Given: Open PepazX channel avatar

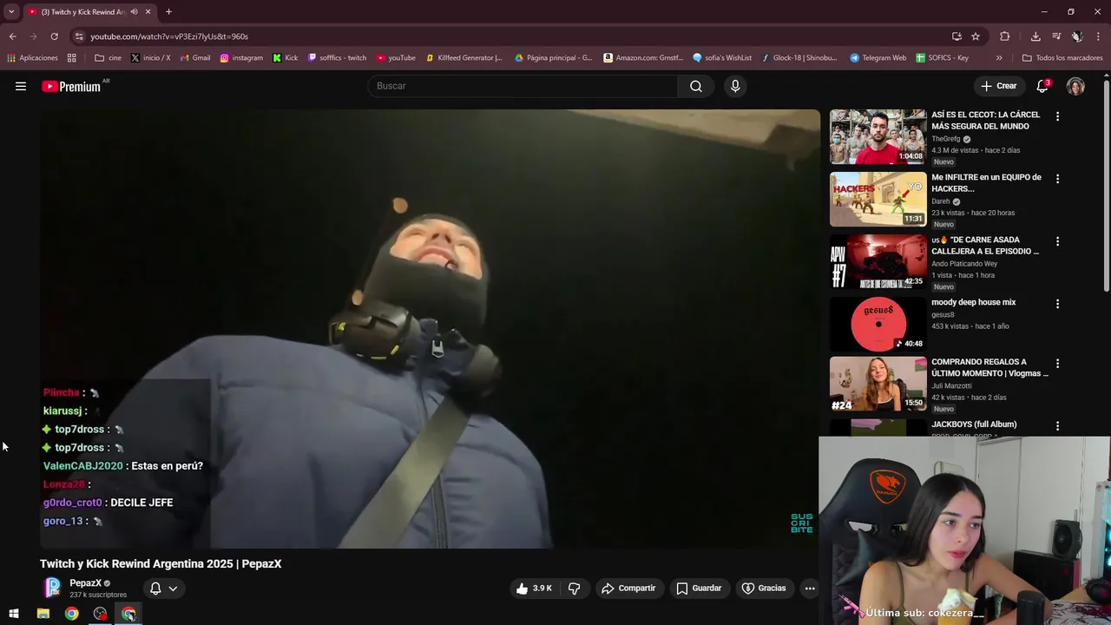Looking at the screenshot, I should tap(53, 588).
